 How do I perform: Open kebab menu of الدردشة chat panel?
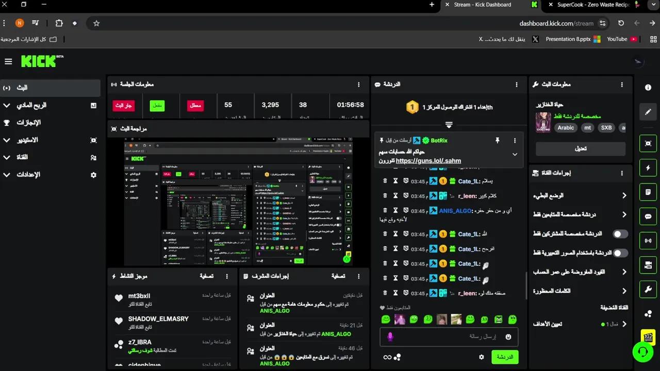(517, 85)
